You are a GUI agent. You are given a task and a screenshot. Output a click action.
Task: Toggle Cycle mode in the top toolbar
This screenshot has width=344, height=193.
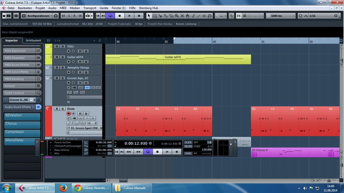[110, 16]
